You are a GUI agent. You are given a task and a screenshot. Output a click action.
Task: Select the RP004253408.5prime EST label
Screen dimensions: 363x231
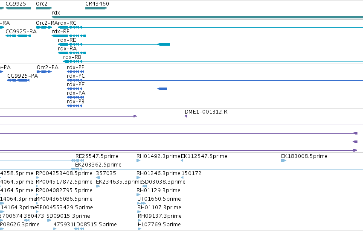point(64,173)
